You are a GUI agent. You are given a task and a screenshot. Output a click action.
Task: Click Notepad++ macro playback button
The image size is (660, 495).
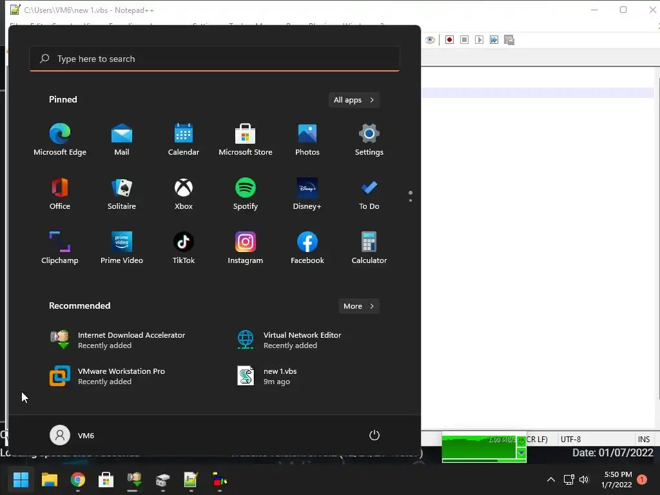[479, 39]
